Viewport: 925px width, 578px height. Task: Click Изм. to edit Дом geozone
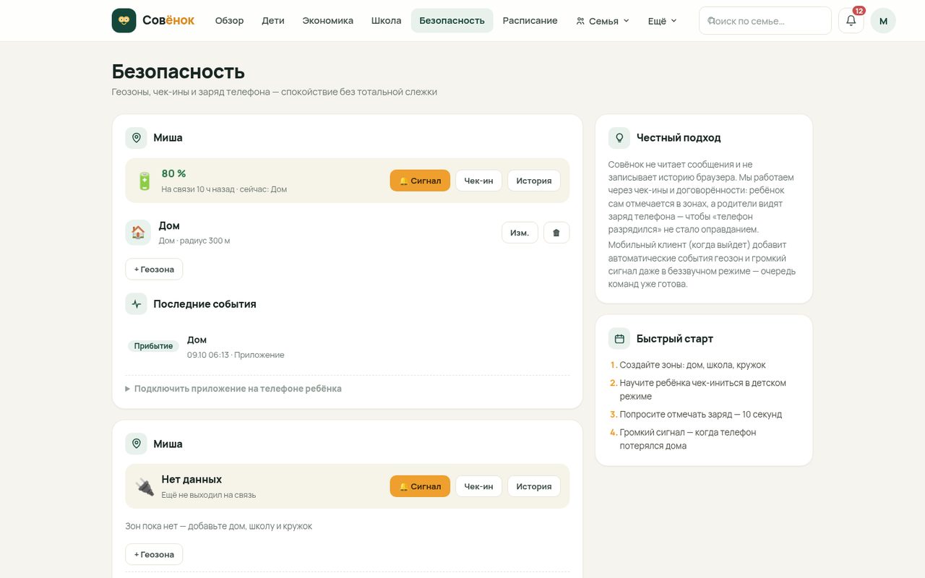tap(520, 233)
